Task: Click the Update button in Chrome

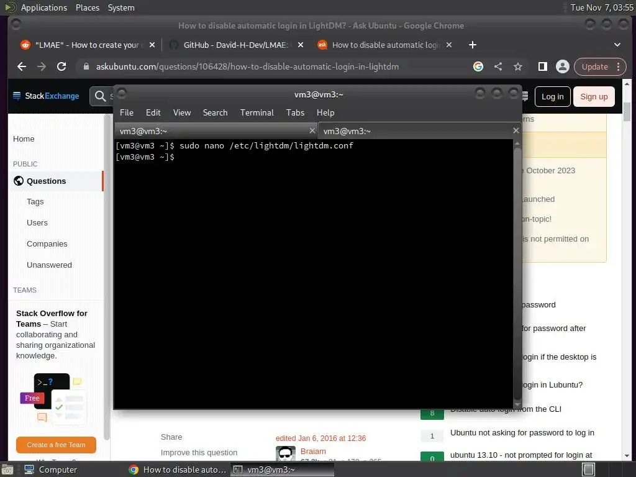Action: (594, 66)
